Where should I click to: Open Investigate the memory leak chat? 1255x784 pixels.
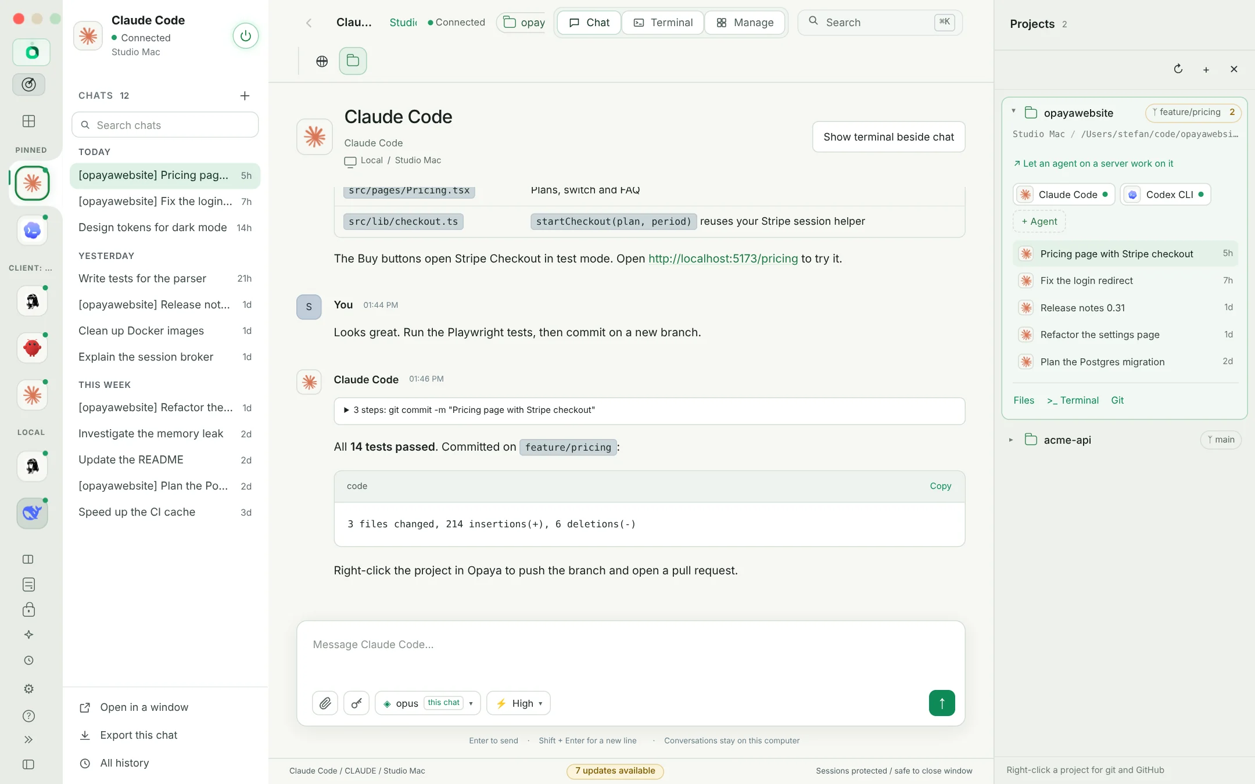tap(165, 434)
